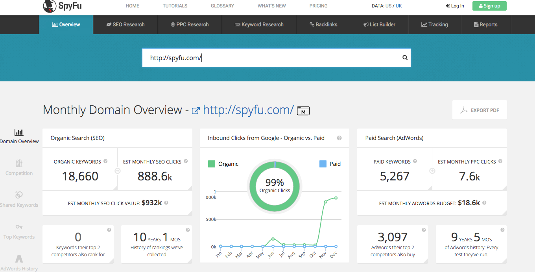Open the PPC Research tab
The height and width of the screenshot is (272, 535).
(x=190, y=24)
